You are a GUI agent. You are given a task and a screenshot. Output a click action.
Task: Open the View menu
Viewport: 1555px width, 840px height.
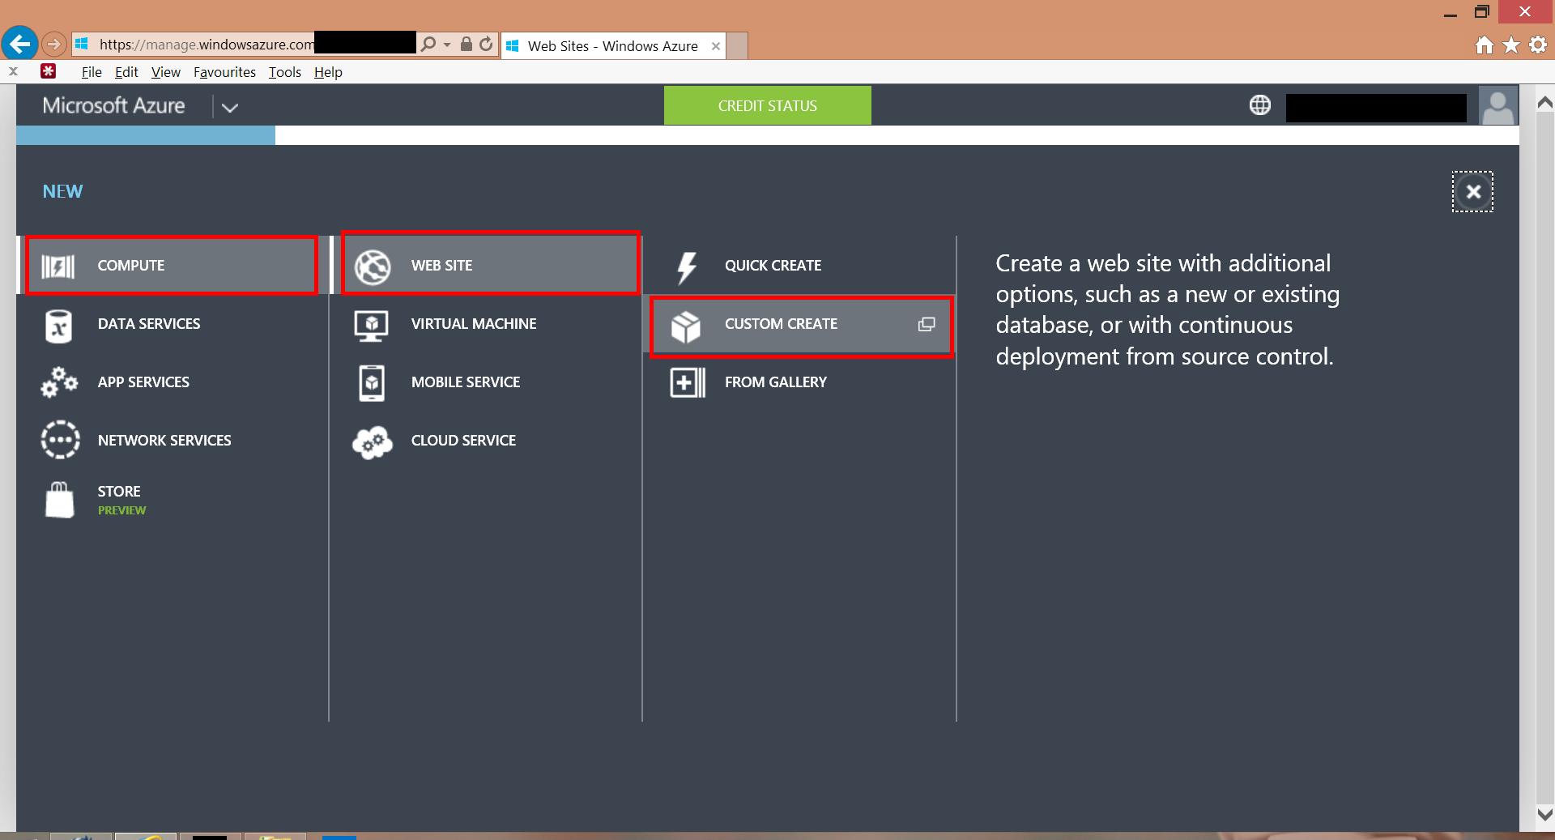165,72
